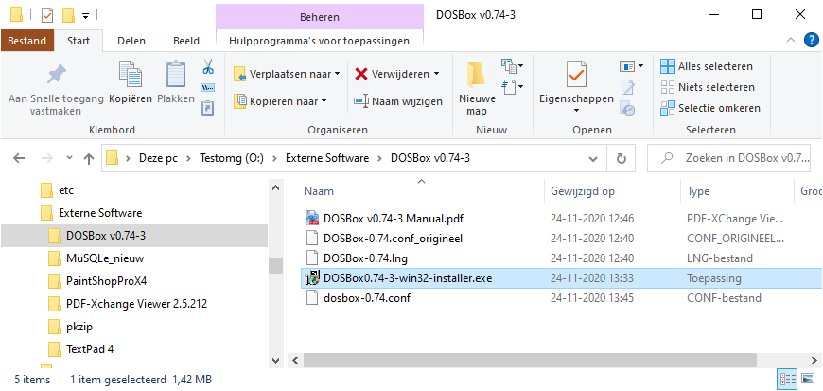Image resolution: width=823 pixels, height=391 pixels.
Task: Open Verwijderen dropdown arrow
Action: click(x=436, y=74)
